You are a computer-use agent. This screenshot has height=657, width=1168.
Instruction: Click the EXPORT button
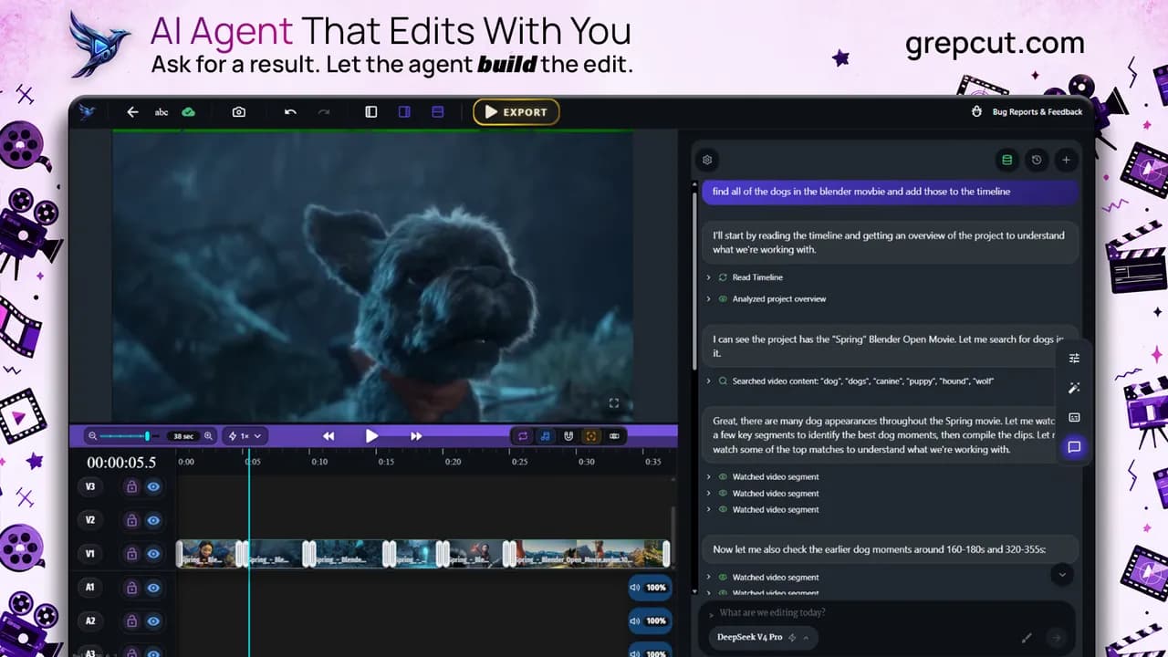tap(516, 112)
